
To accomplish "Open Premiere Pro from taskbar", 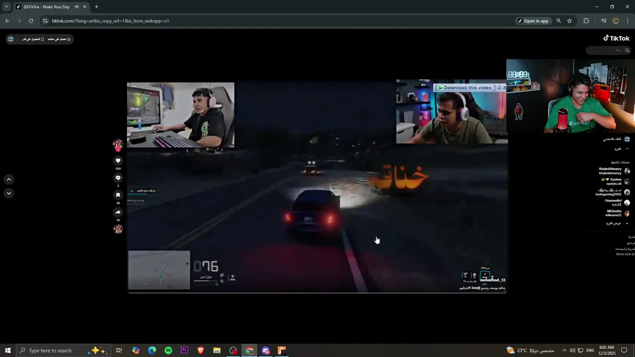I will [185, 351].
